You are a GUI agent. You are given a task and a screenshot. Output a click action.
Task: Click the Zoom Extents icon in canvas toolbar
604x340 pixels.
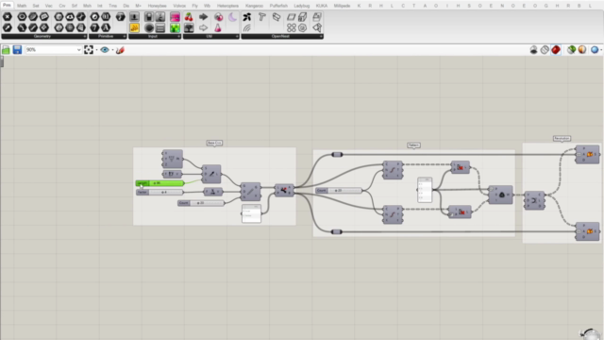click(89, 50)
